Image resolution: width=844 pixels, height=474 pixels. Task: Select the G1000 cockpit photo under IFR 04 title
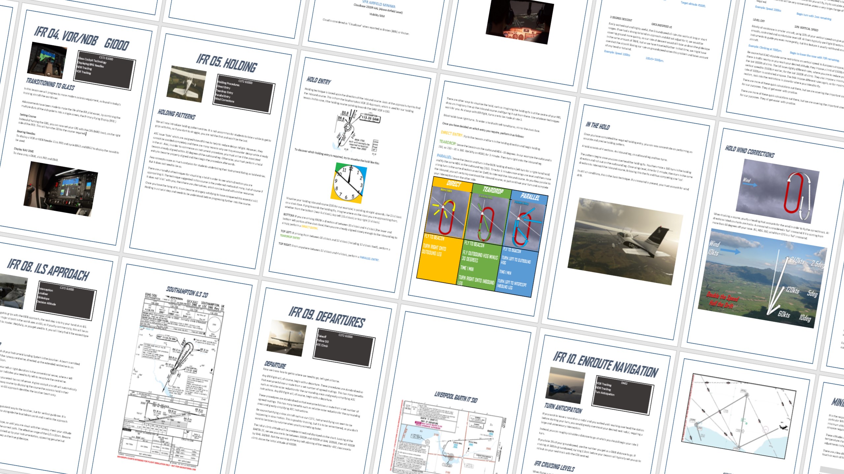click(47, 60)
